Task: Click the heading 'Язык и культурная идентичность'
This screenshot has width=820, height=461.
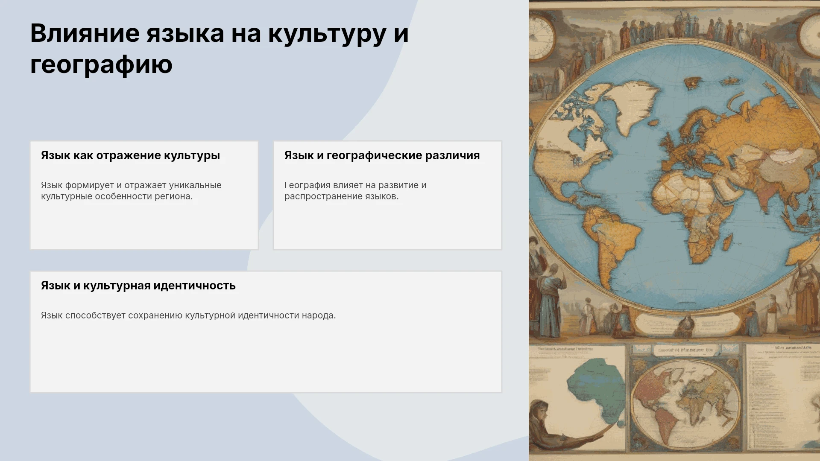Action: tap(138, 286)
